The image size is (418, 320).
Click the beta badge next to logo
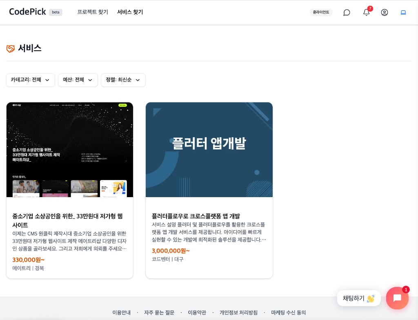coord(56,12)
